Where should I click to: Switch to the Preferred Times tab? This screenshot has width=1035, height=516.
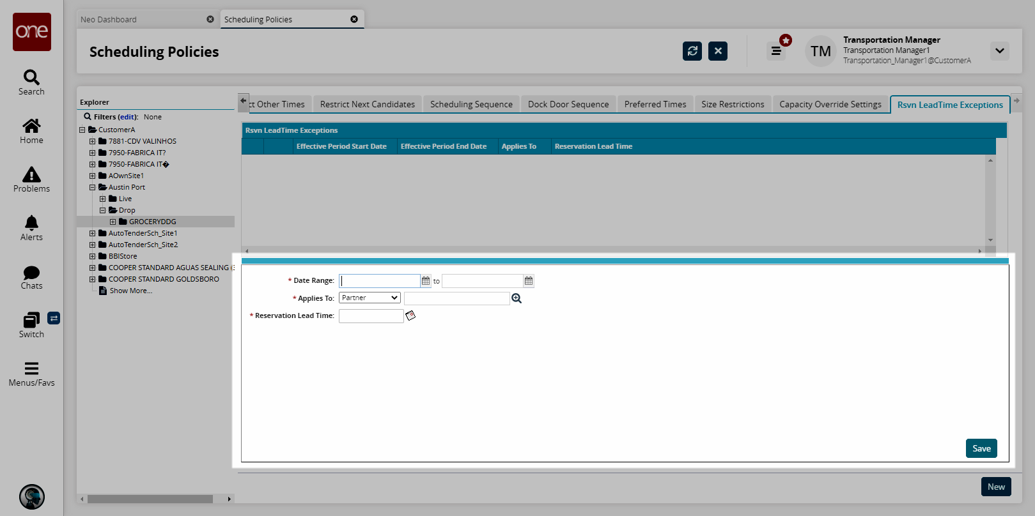tap(655, 104)
